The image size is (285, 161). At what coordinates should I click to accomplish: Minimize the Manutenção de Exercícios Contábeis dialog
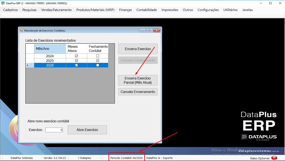(x=142, y=31)
